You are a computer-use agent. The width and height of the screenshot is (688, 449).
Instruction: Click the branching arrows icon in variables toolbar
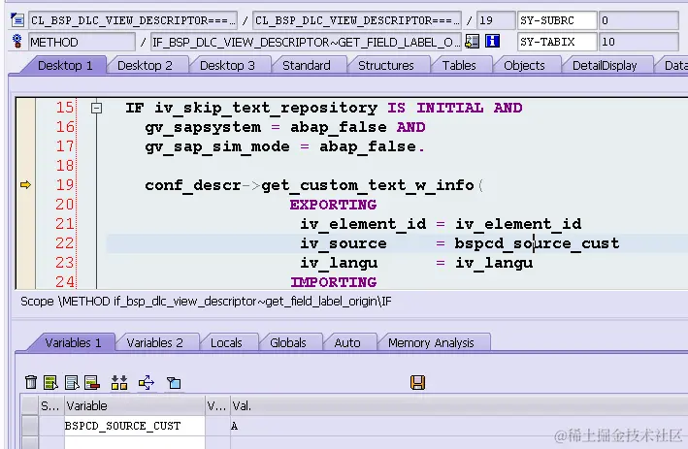147,382
